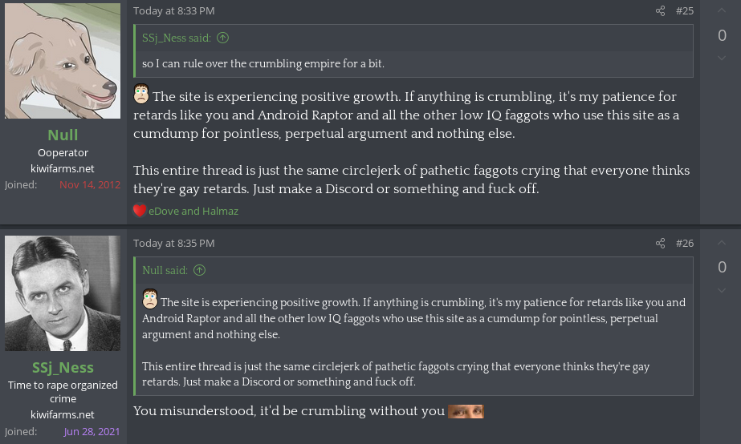View reactions list eDove and Halmaz

click(x=193, y=211)
